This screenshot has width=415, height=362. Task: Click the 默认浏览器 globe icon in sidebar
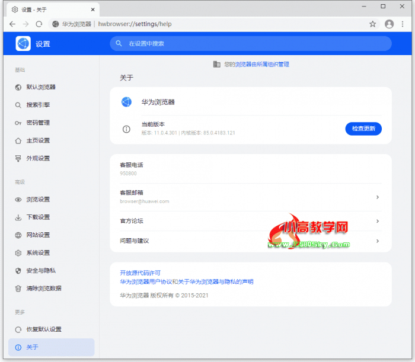point(18,87)
